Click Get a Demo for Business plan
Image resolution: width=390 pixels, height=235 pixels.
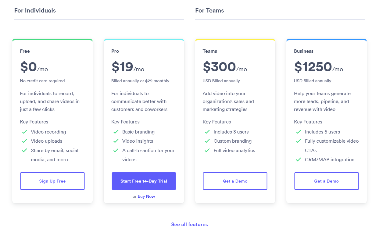[x=326, y=181]
